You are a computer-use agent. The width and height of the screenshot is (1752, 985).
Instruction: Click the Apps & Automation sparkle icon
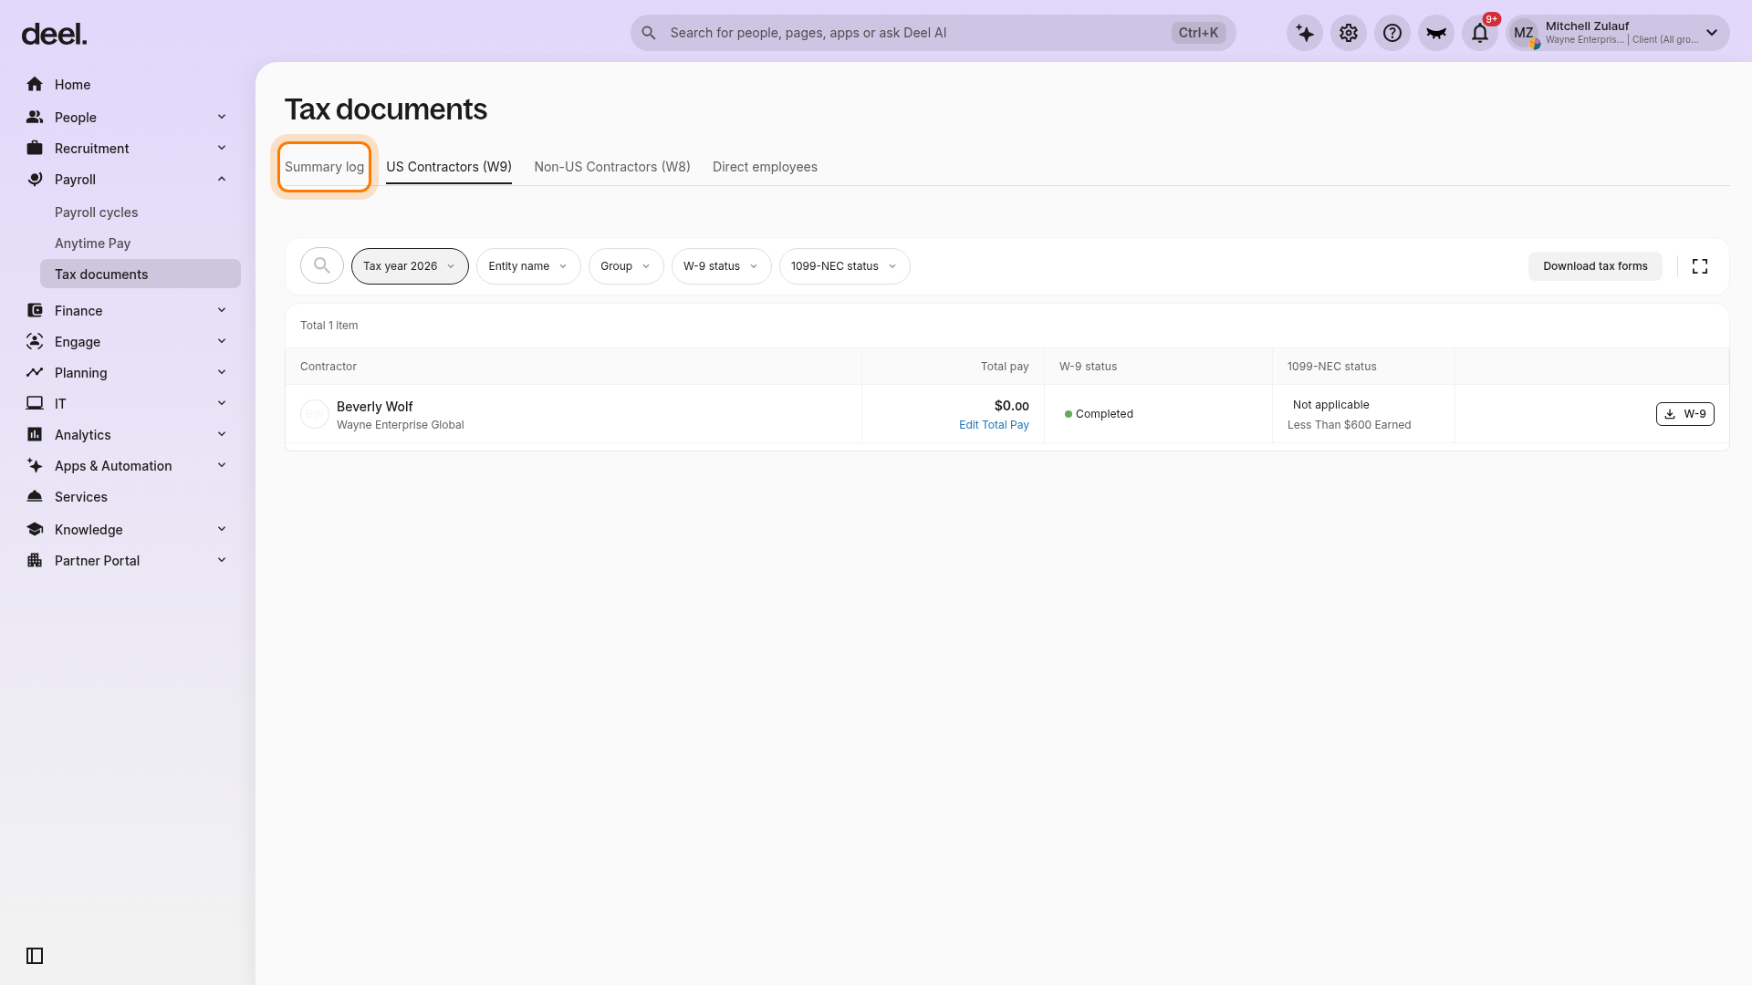[x=35, y=465]
